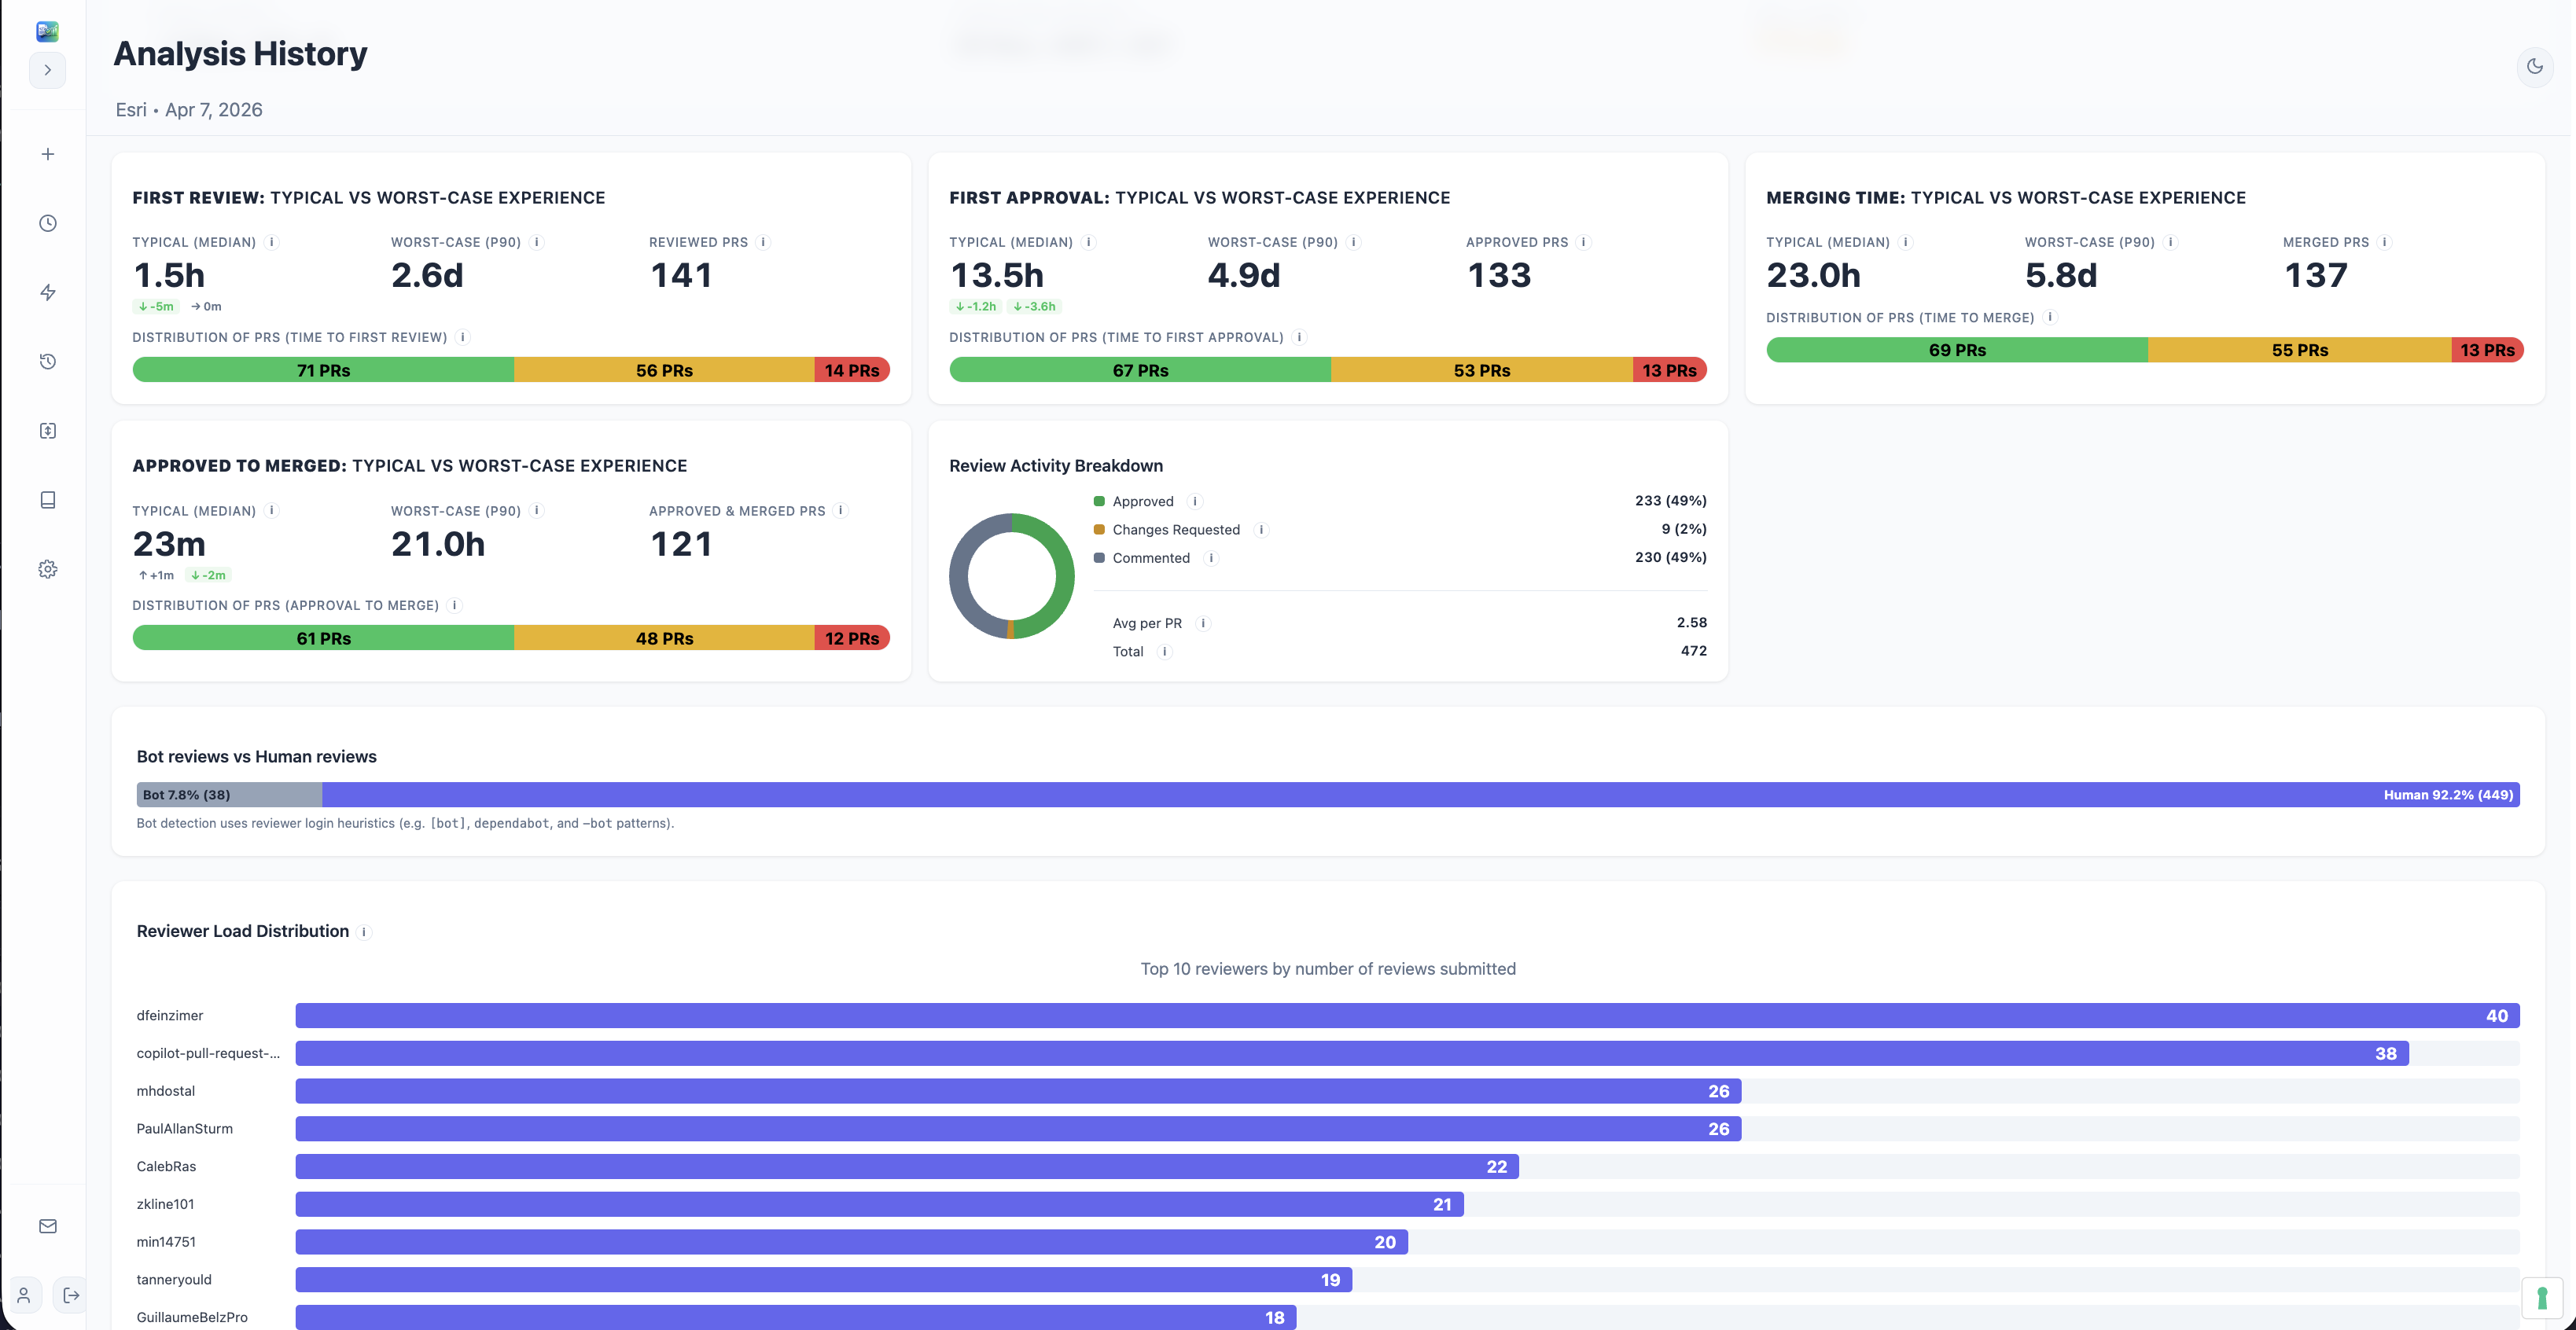
Task: Click info icon beside Approved & Merged PRs
Action: pos(841,510)
